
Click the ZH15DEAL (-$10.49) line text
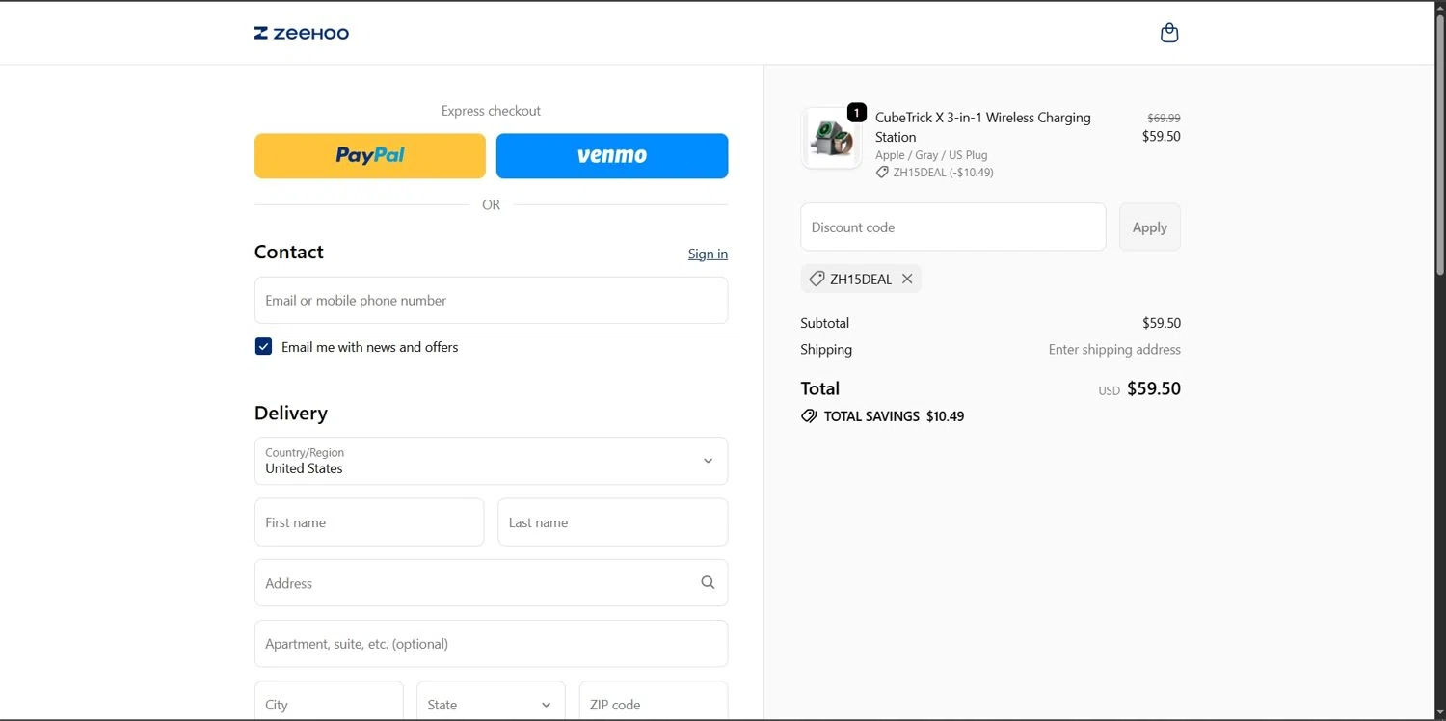pos(943,173)
